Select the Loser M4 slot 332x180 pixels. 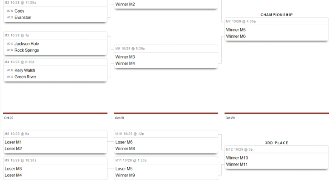click(x=13, y=175)
